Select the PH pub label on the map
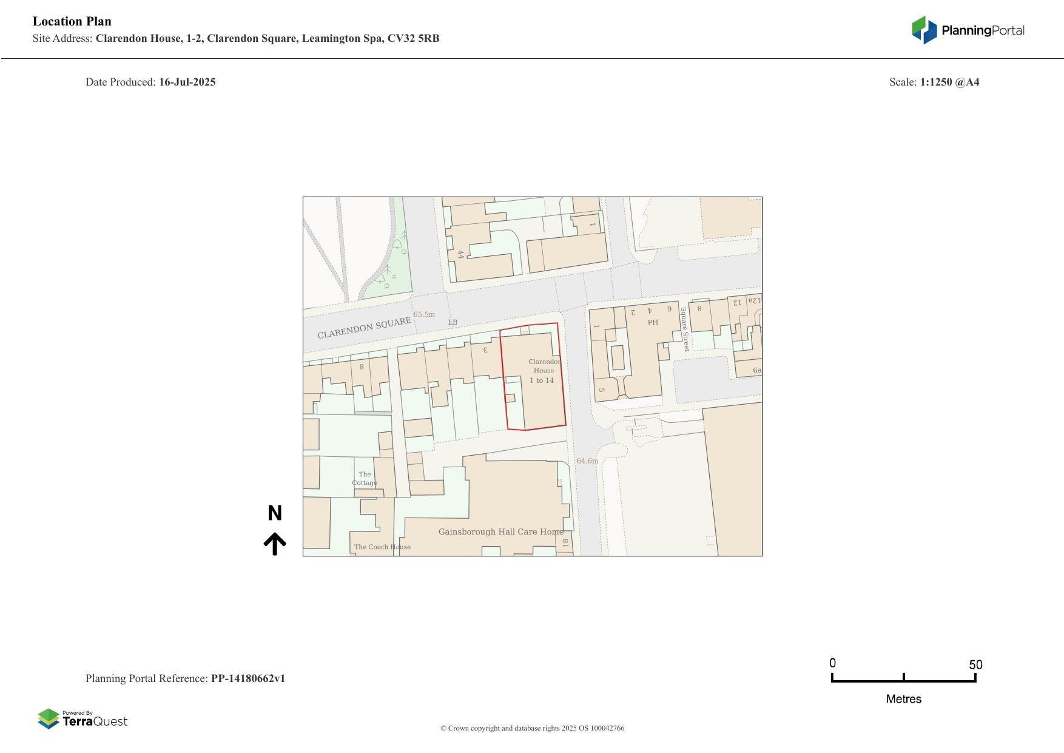1064x753 pixels. 653,323
